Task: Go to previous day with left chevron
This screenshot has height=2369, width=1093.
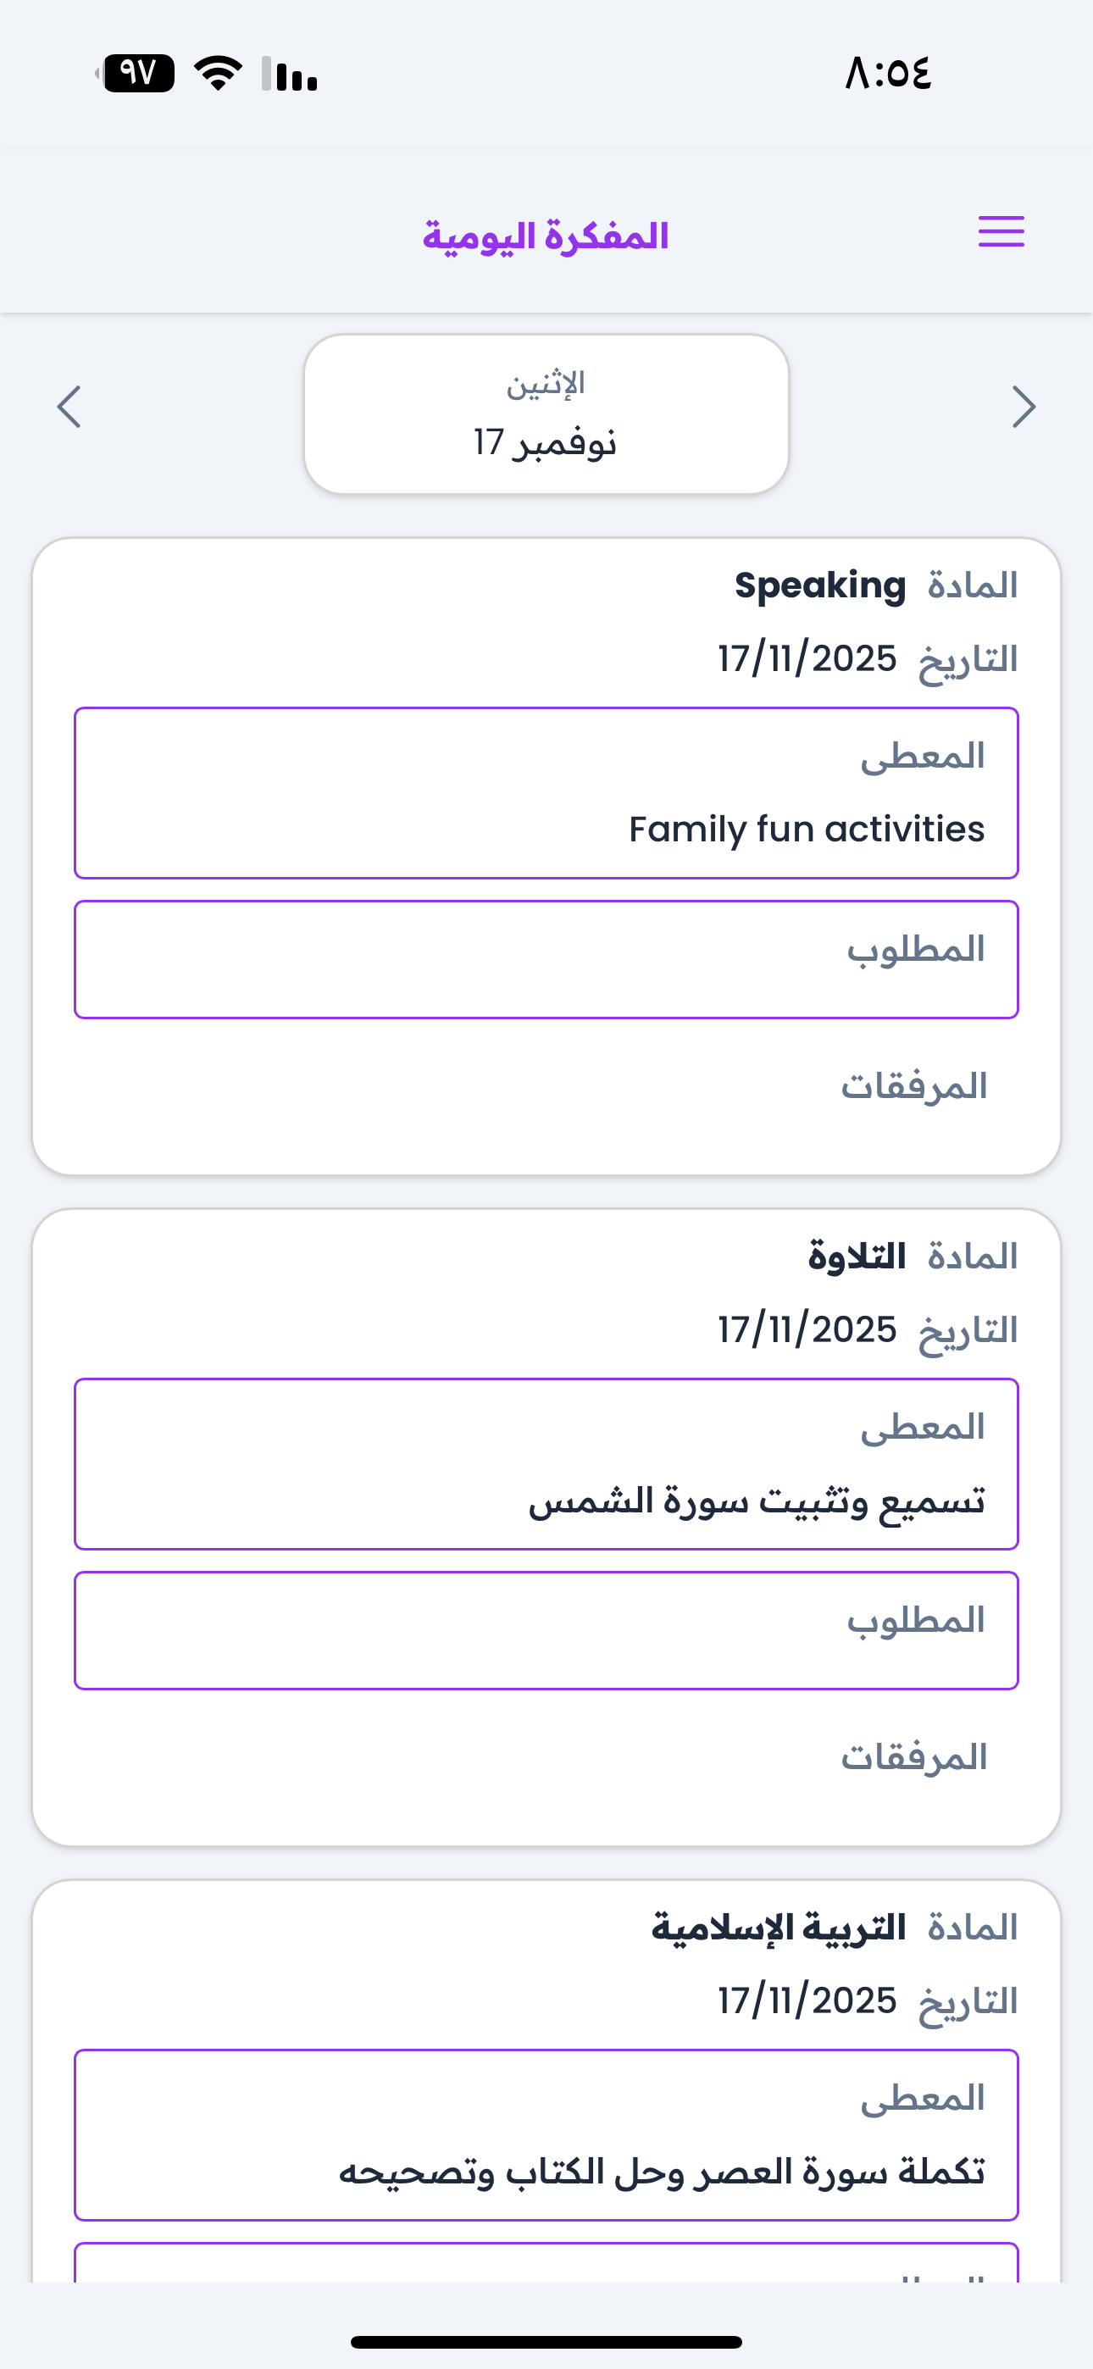Action: click(70, 407)
